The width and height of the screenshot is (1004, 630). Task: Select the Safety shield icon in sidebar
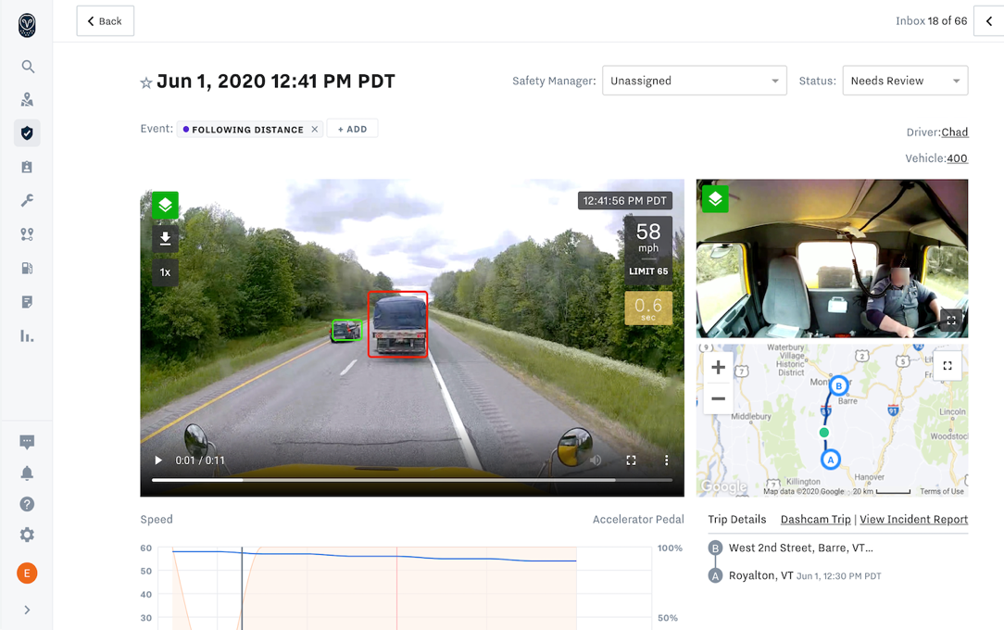click(x=28, y=132)
